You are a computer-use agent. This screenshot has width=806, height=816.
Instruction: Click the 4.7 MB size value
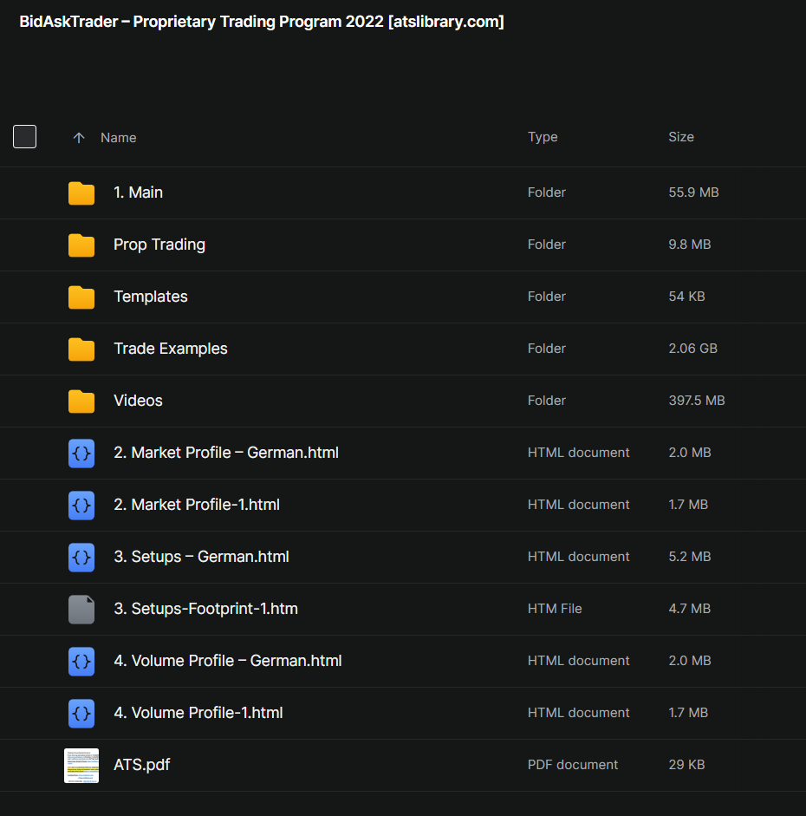pyautogui.click(x=690, y=609)
